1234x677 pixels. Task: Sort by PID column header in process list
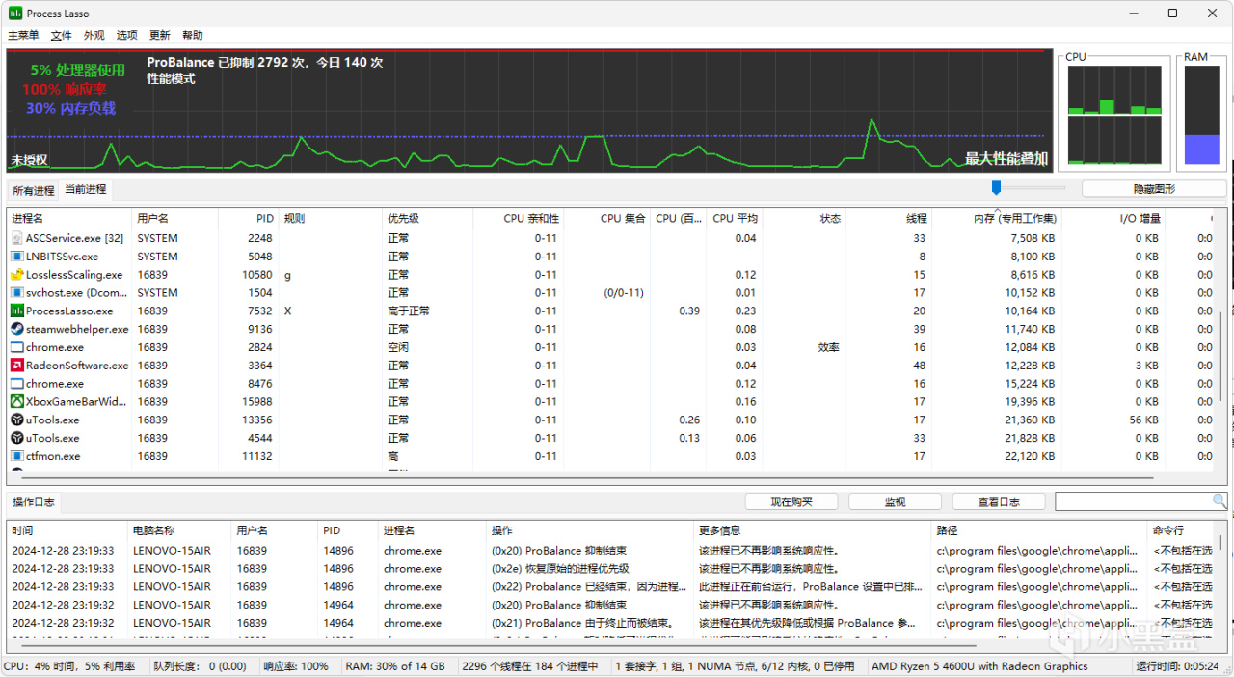point(248,218)
